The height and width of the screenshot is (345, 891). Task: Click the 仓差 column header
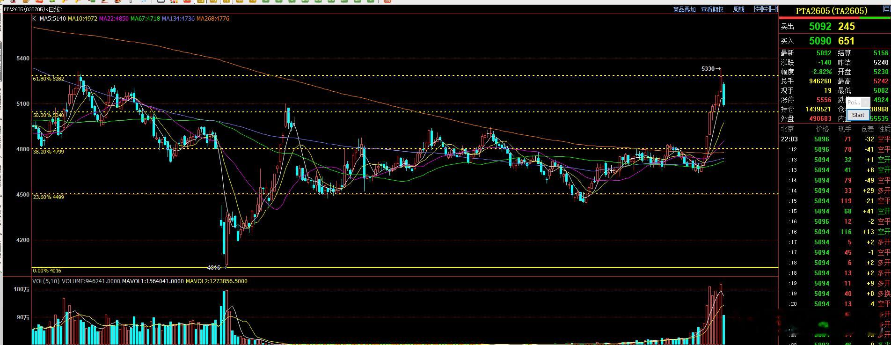867,129
